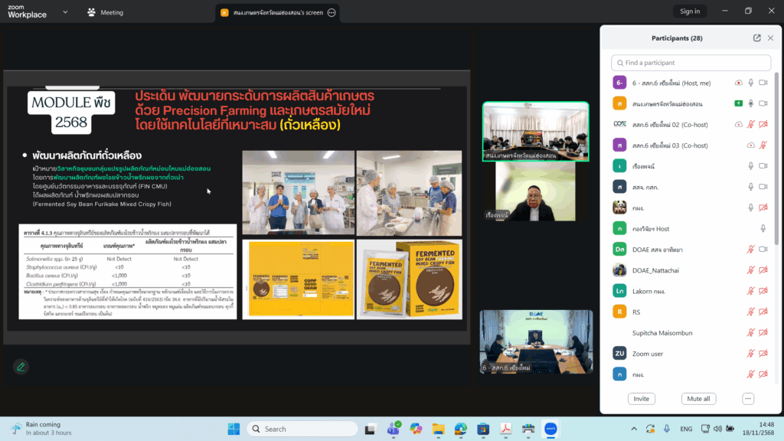Screen dimensions: 784x441
Task: Click the Invite button
Action: click(x=641, y=399)
